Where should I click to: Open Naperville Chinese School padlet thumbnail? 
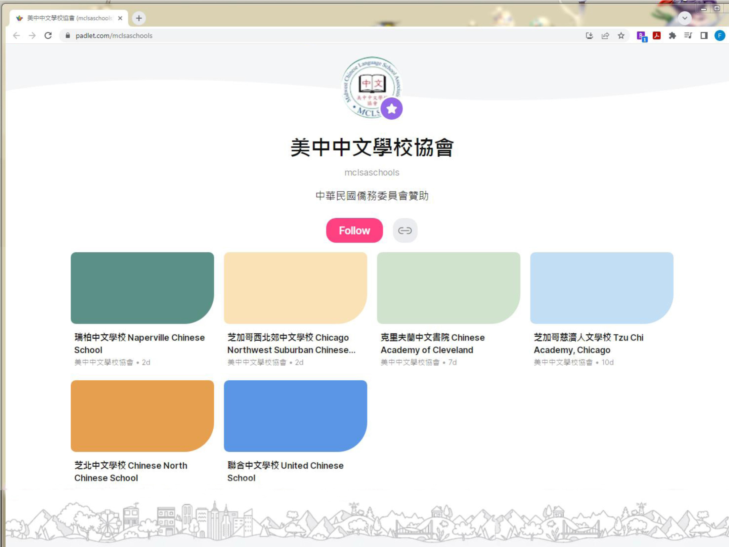point(142,288)
